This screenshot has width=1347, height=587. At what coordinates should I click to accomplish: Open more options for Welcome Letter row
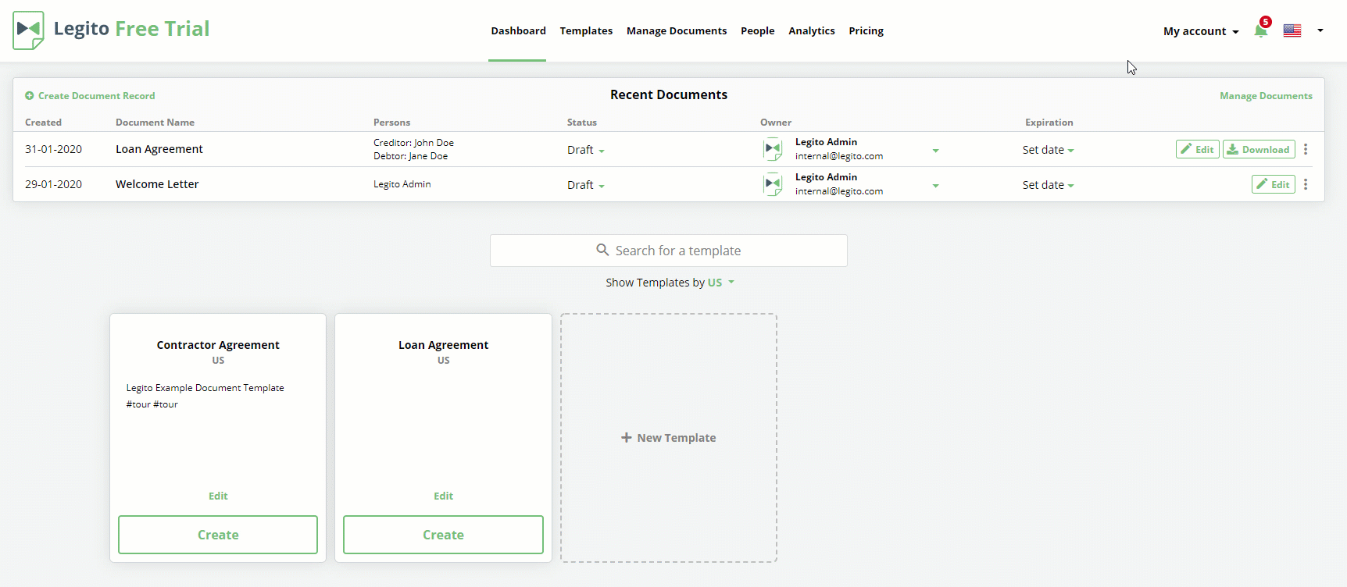click(1306, 184)
